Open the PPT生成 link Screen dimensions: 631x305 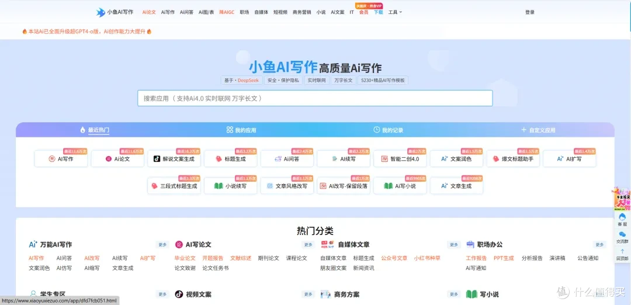click(504, 258)
